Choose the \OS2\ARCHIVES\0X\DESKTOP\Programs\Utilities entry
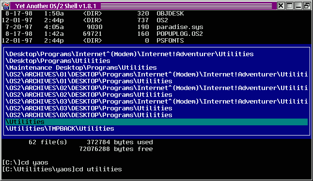 [89, 115]
